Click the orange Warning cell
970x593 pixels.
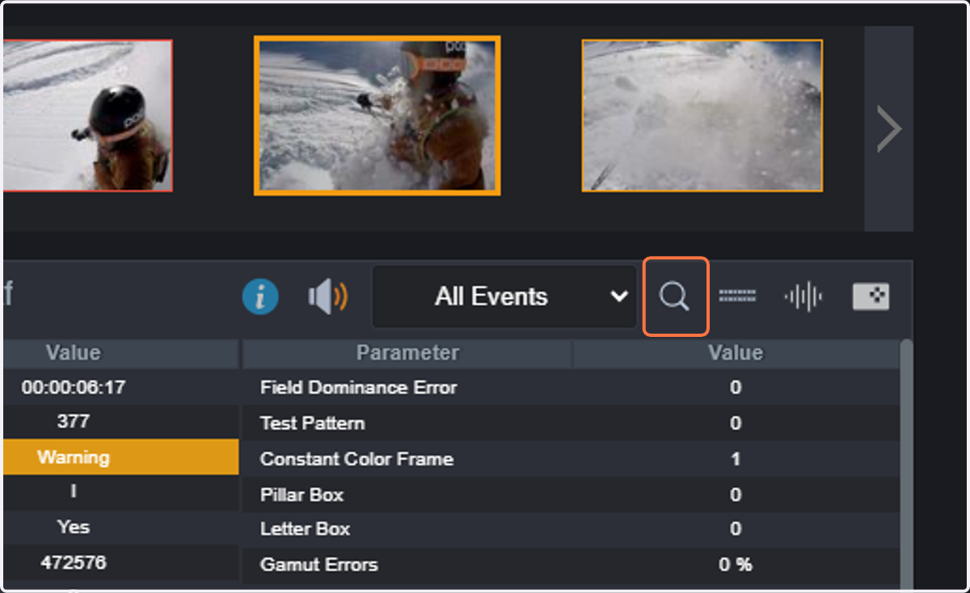click(x=120, y=457)
